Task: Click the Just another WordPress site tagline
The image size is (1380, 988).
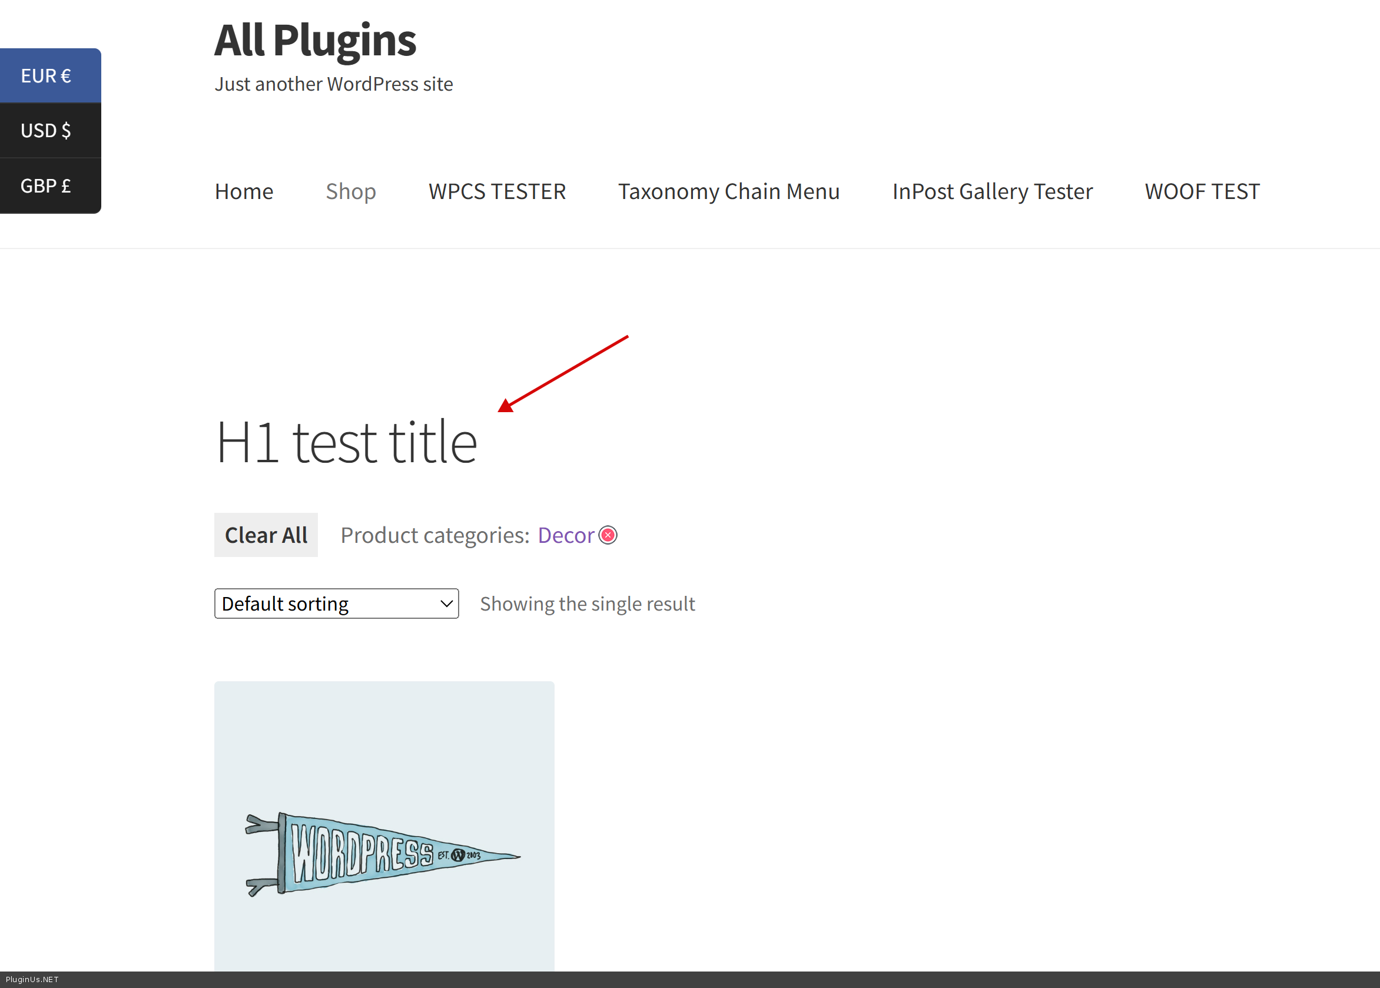Action: point(333,84)
